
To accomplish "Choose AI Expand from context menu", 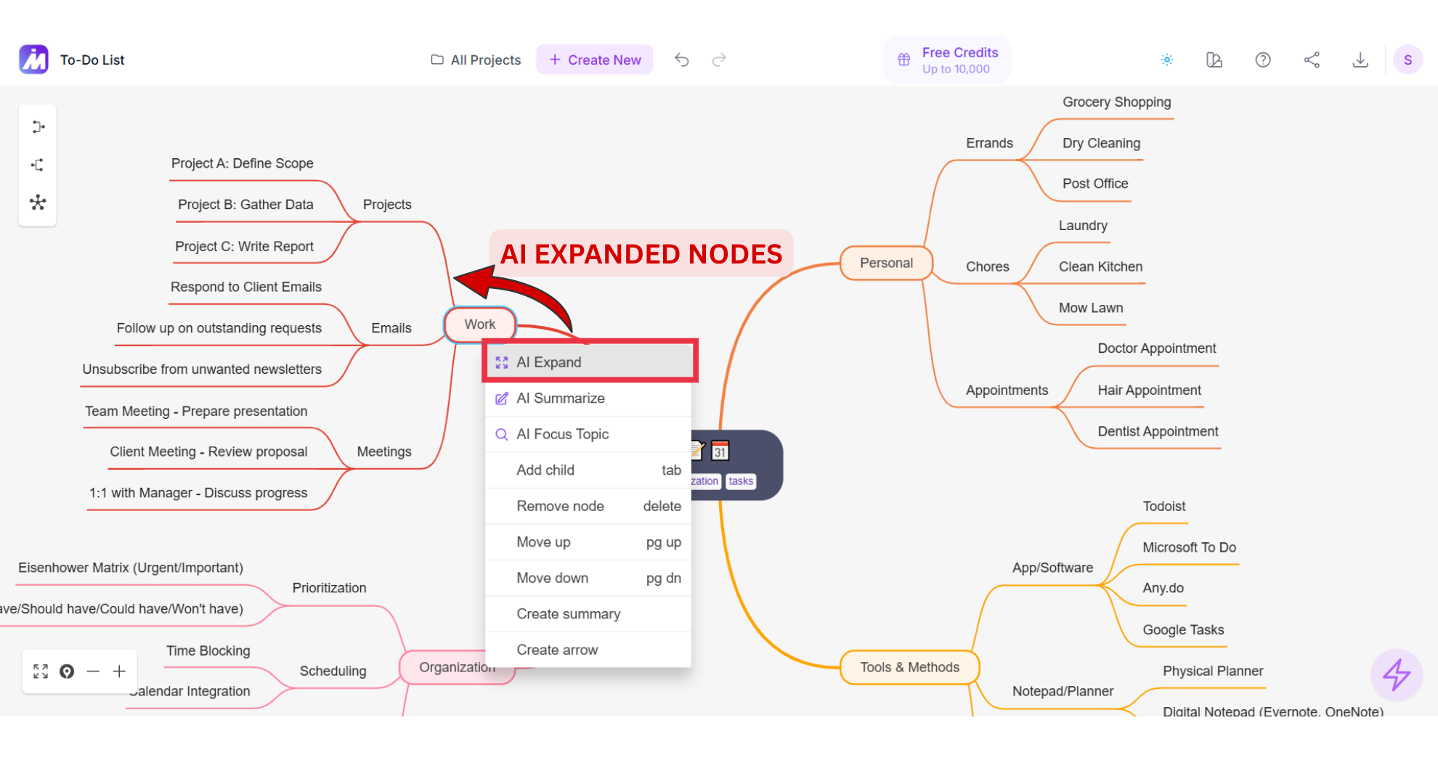I will pos(589,362).
